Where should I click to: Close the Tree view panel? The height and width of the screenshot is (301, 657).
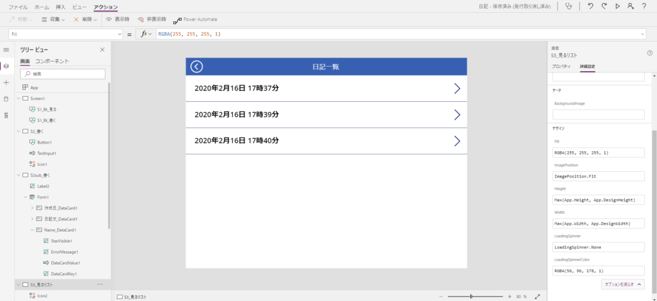(102, 49)
